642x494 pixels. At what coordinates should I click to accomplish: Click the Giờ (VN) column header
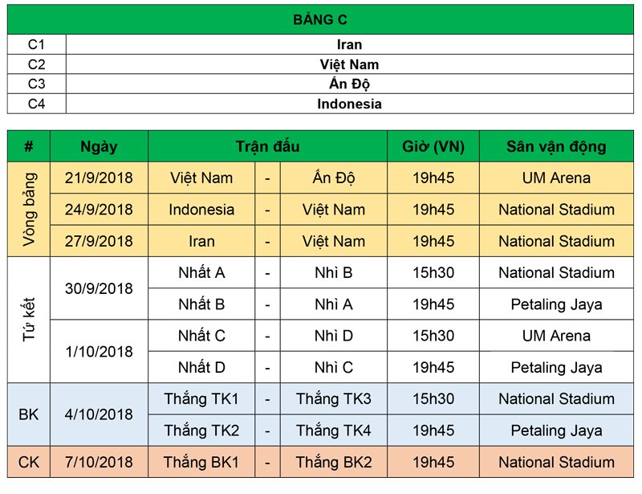pyautogui.click(x=433, y=146)
